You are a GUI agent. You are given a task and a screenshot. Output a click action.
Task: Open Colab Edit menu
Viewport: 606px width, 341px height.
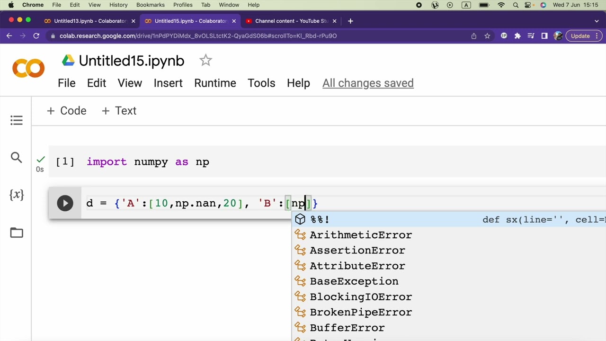(97, 83)
